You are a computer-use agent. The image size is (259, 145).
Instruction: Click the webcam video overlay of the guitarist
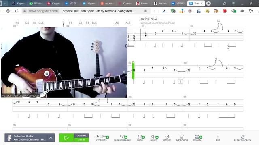click(x=64, y=62)
